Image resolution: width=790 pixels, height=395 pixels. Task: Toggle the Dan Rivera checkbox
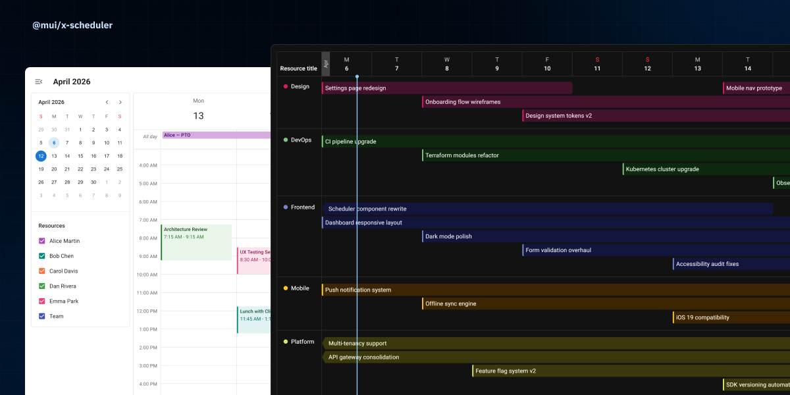pyautogui.click(x=42, y=286)
